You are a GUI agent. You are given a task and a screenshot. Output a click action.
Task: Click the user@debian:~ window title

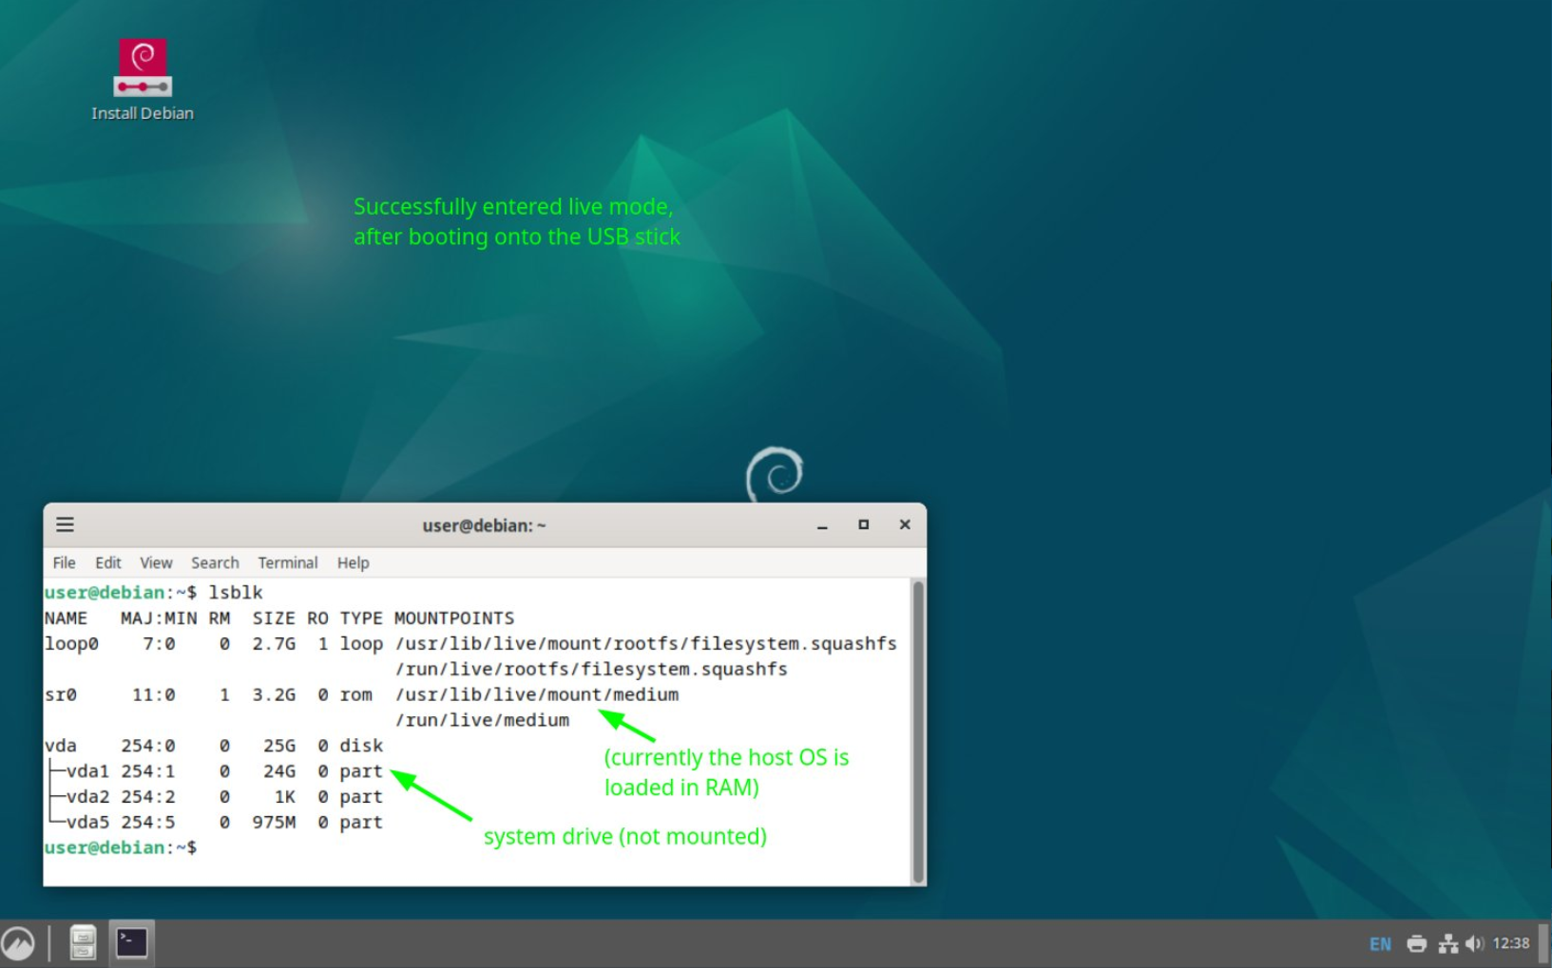click(485, 525)
